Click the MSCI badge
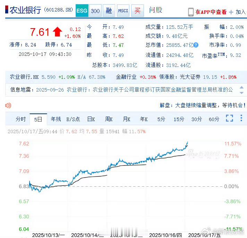The width and height of the screenshot is (247, 238). (x=123, y=10)
